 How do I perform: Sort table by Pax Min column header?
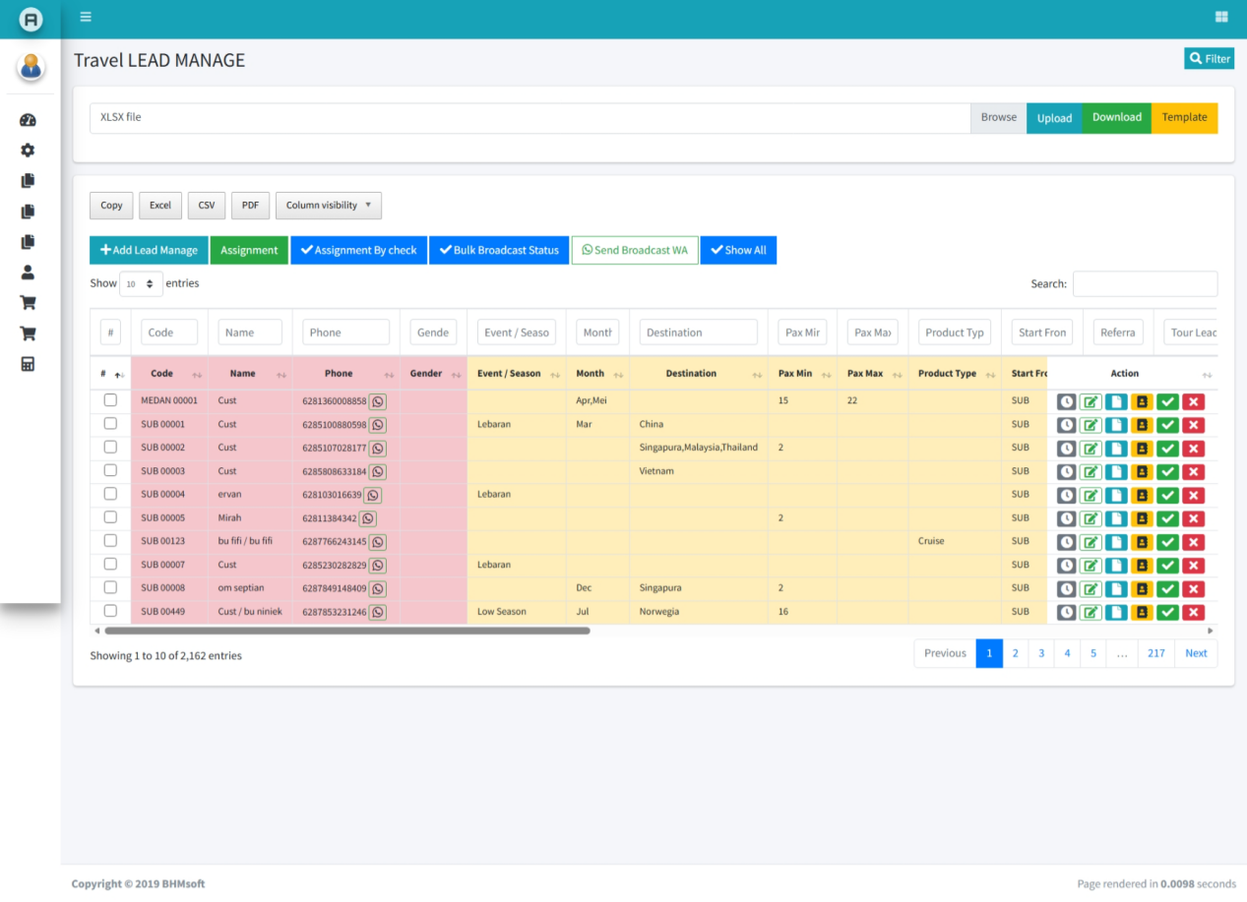[x=802, y=374]
